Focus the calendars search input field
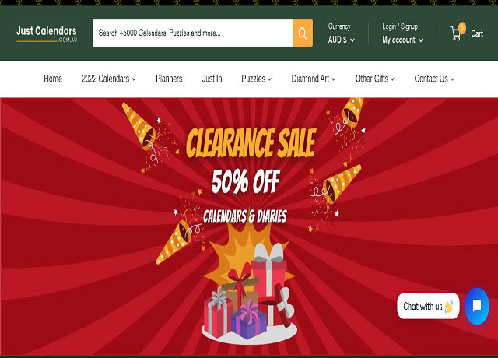Viewport: 498px width, 358px height. [193, 33]
